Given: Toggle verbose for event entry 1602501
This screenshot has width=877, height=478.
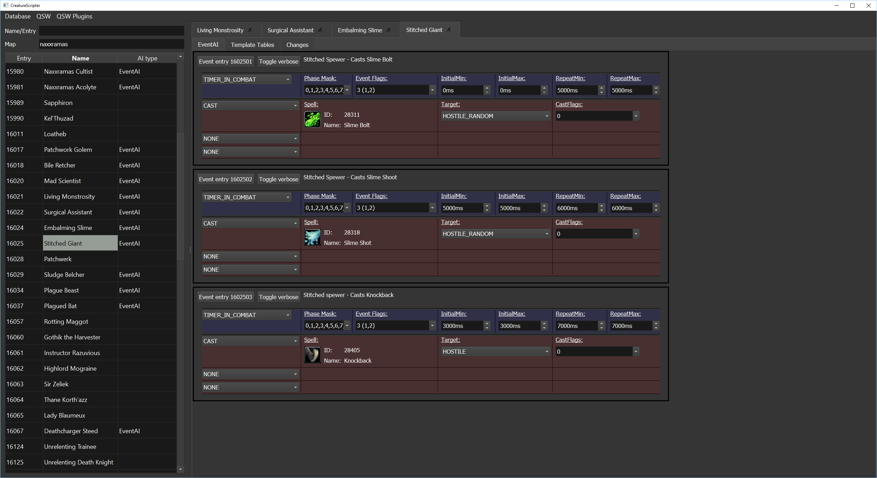Looking at the screenshot, I should 279,61.
